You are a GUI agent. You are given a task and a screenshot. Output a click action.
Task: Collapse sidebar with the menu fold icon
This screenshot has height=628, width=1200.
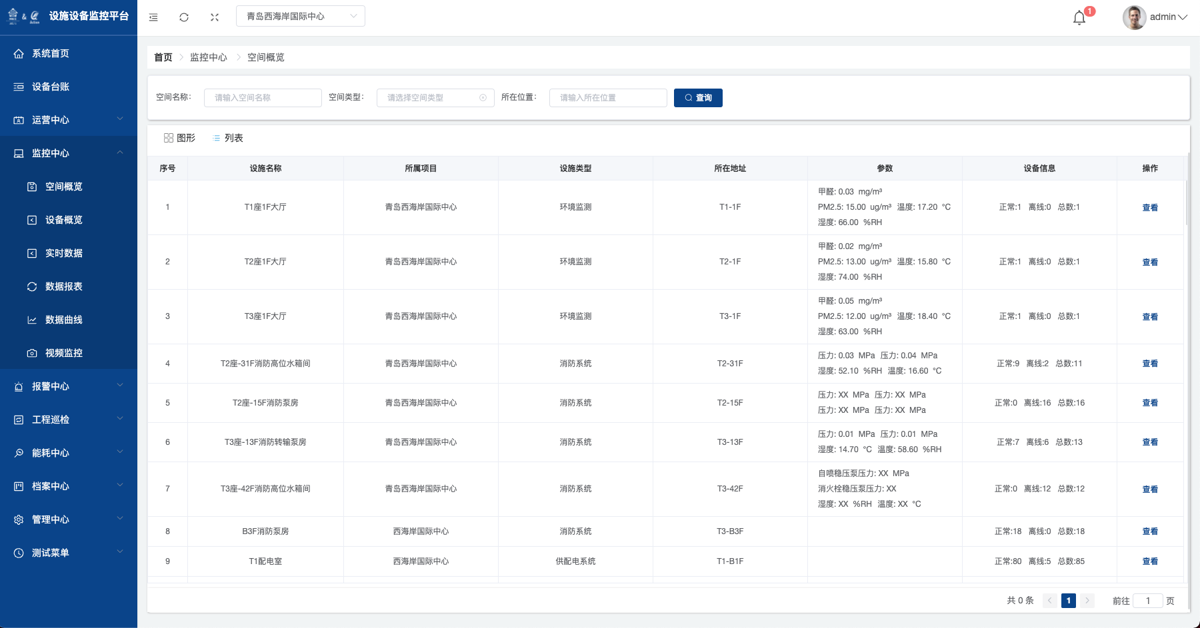click(153, 17)
